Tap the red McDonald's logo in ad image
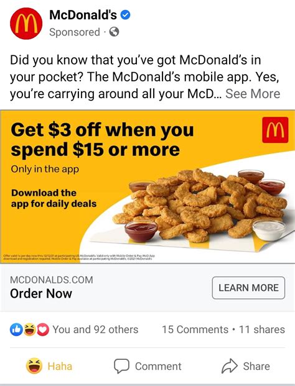The height and width of the screenshot is (386, 295). tap(275, 130)
